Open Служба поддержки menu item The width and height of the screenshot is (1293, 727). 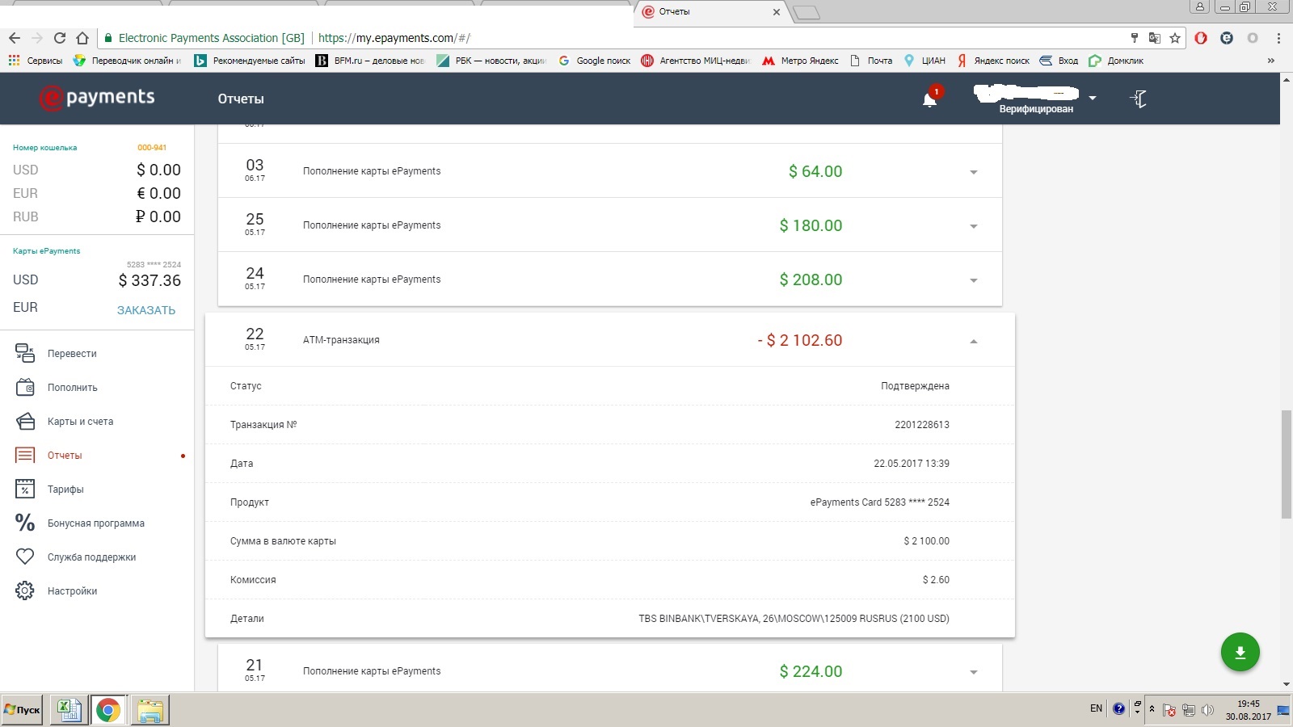pos(91,557)
